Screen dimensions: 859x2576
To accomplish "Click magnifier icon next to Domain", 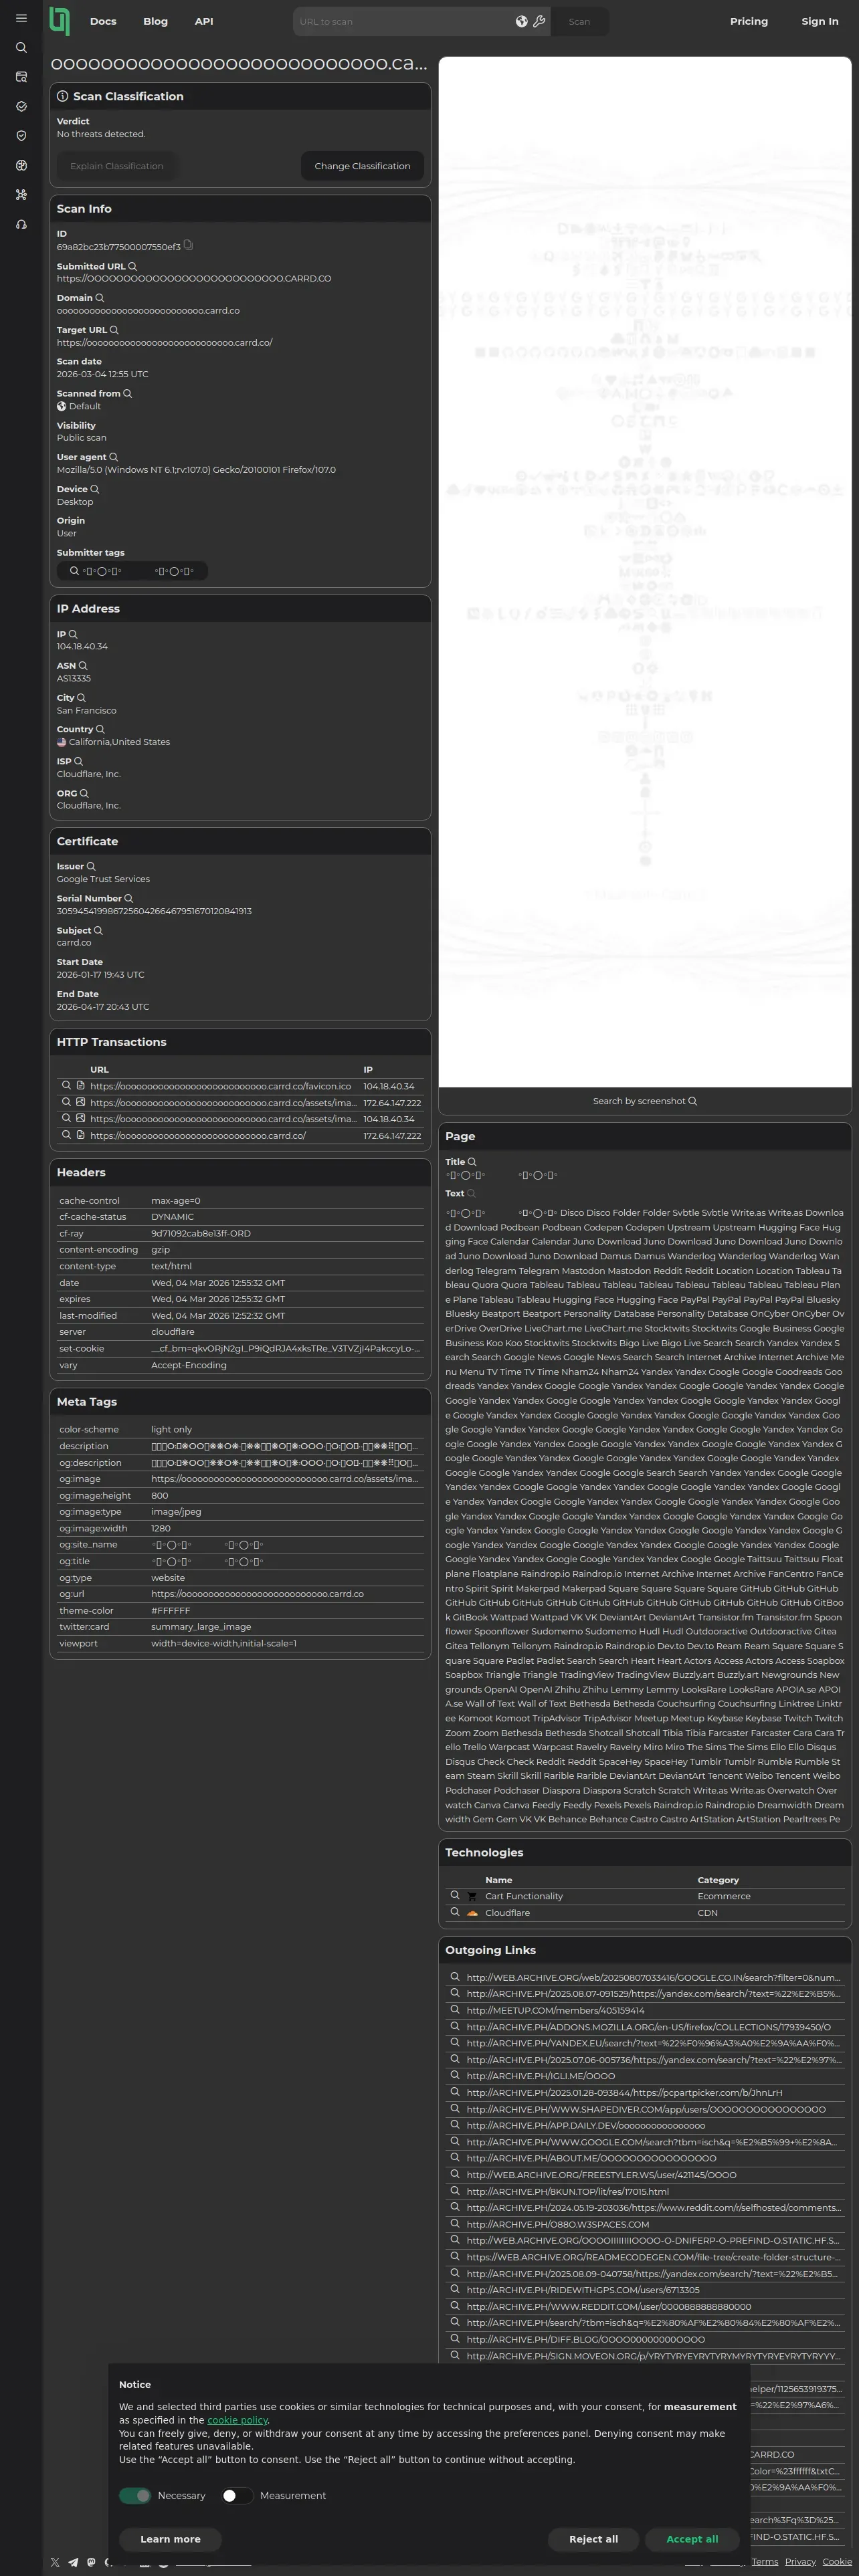I will 99,298.
